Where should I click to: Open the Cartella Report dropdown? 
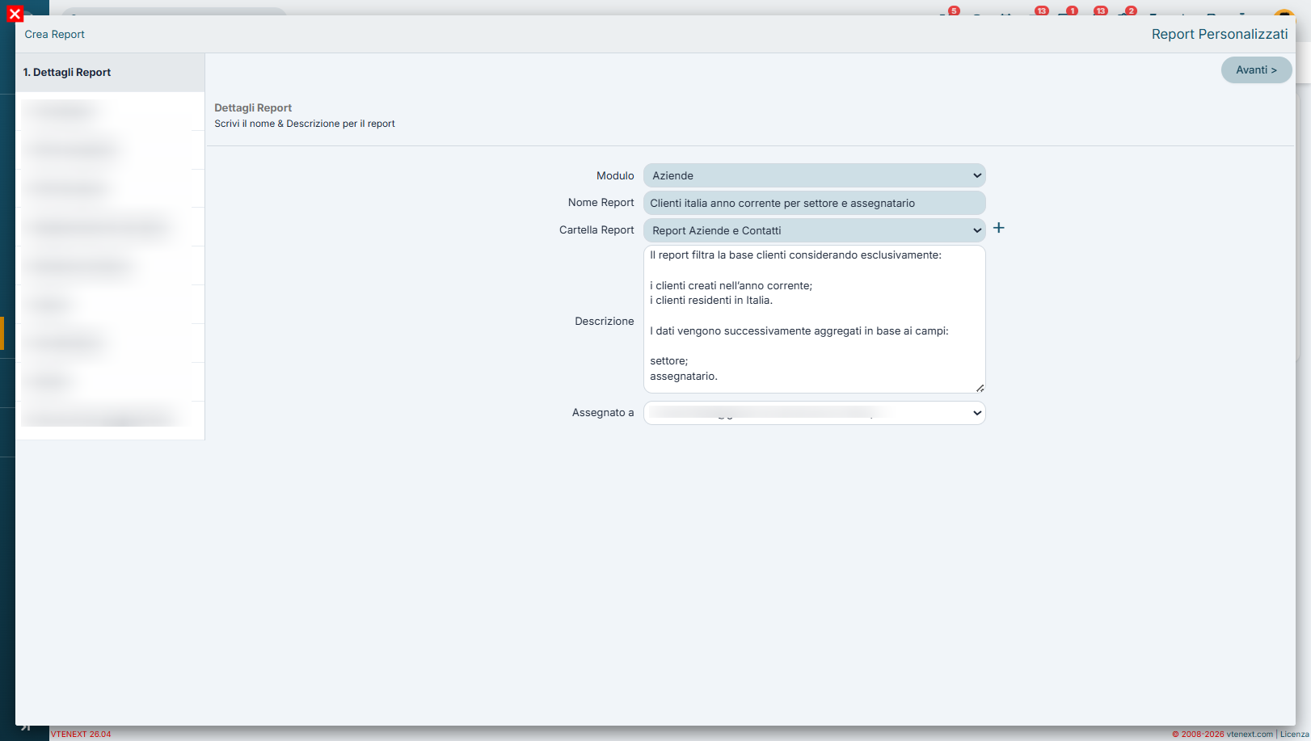814,230
